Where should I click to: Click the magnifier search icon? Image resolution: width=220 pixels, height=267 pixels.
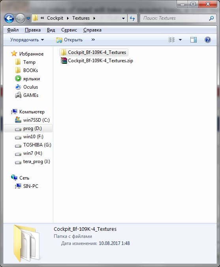point(211,18)
